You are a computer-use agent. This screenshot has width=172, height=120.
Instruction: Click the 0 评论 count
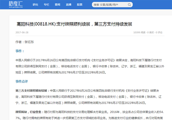click(x=159, y=33)
